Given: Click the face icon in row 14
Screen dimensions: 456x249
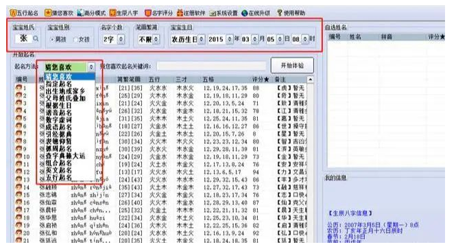Looking at the screenshot, I should 19,187.
